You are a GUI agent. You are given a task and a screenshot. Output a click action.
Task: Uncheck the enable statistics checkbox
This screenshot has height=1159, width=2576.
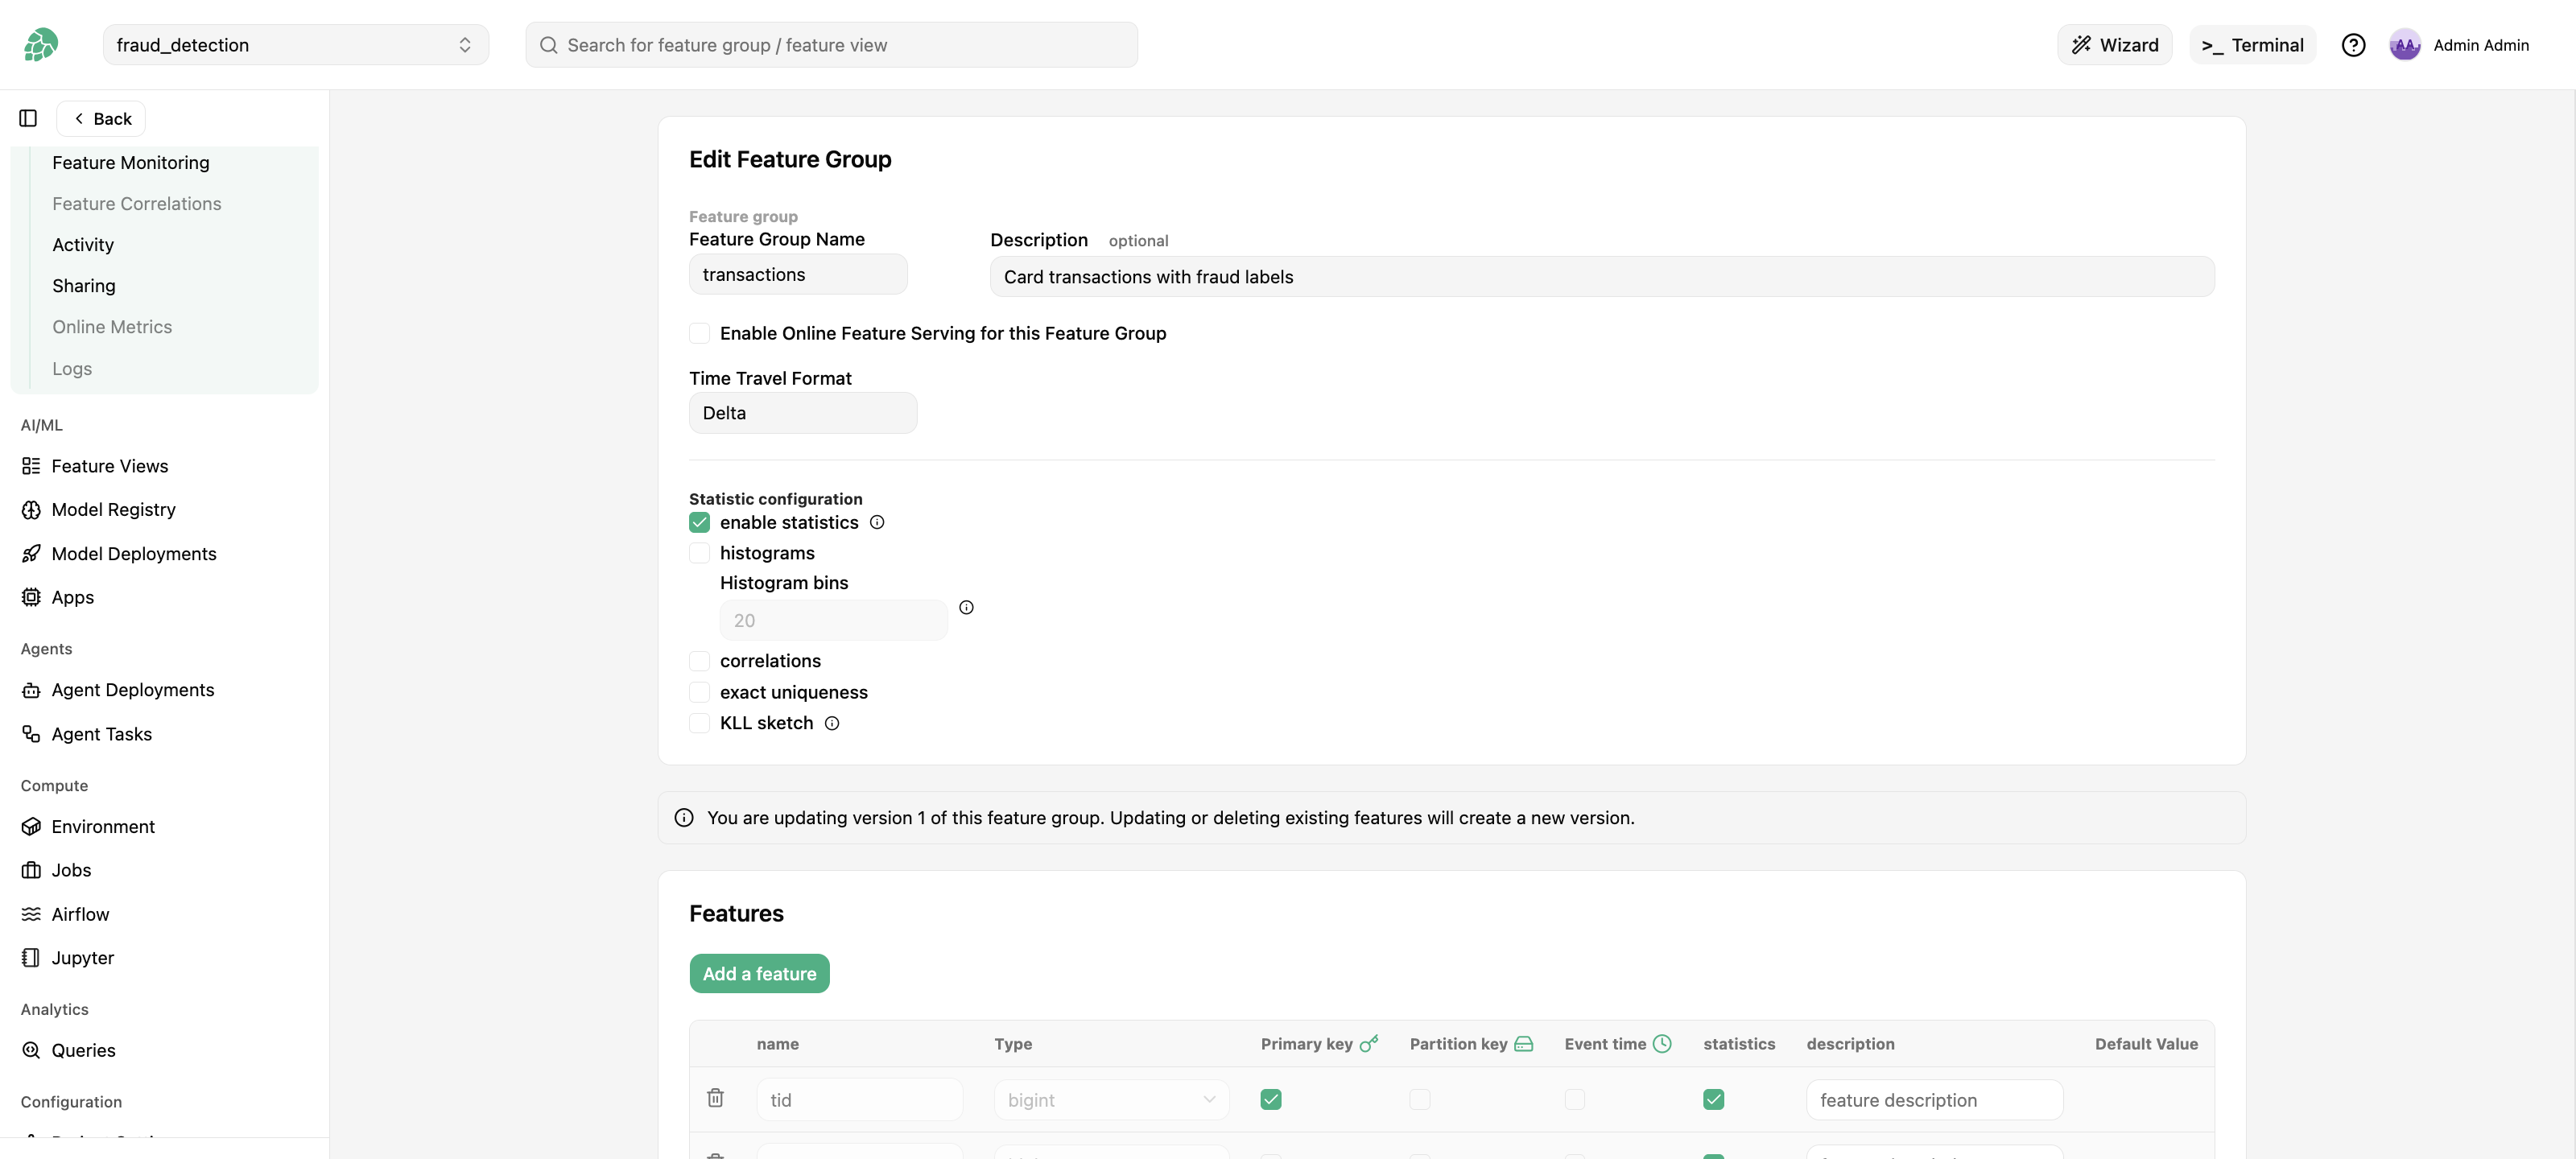(x=700, y=522)
